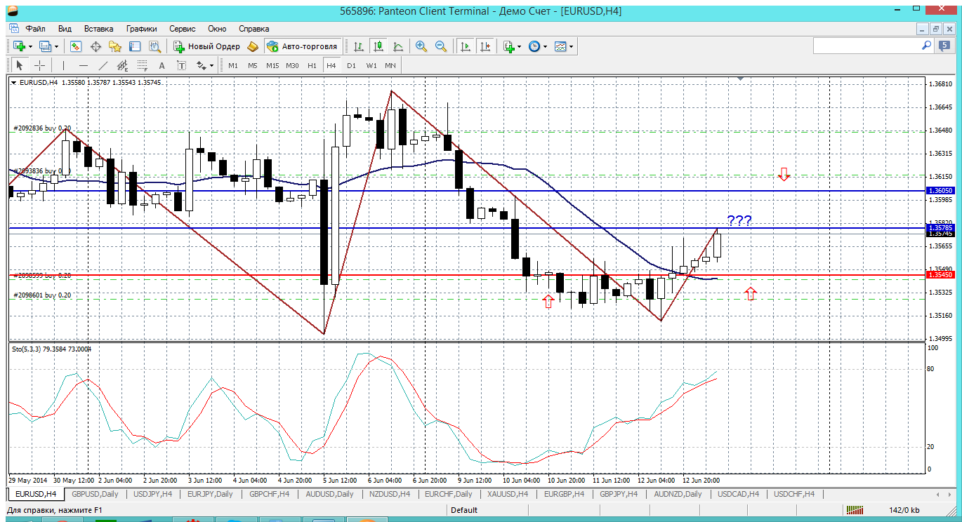Screen dimensions: 962x522
Task: Switch chart to candlestick display mode
Action: 378,46
